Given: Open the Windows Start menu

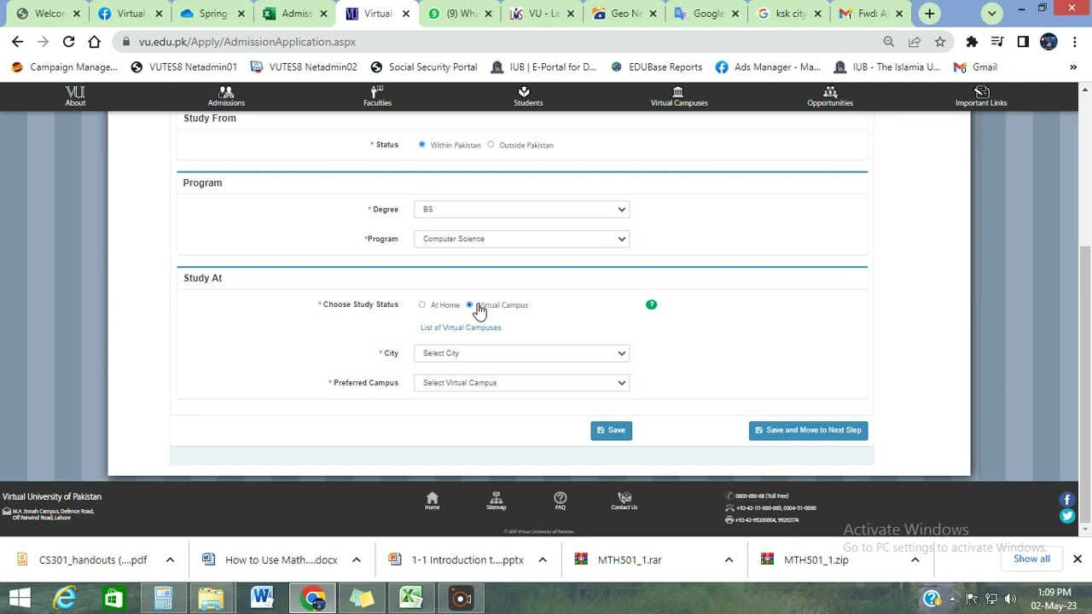Looking at the screenshot, I should click(19, 598).
